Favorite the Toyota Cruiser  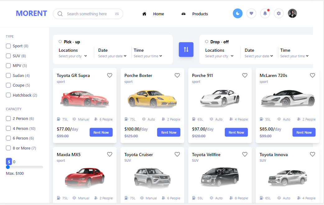pyautogui.click(x=177, y=154)
